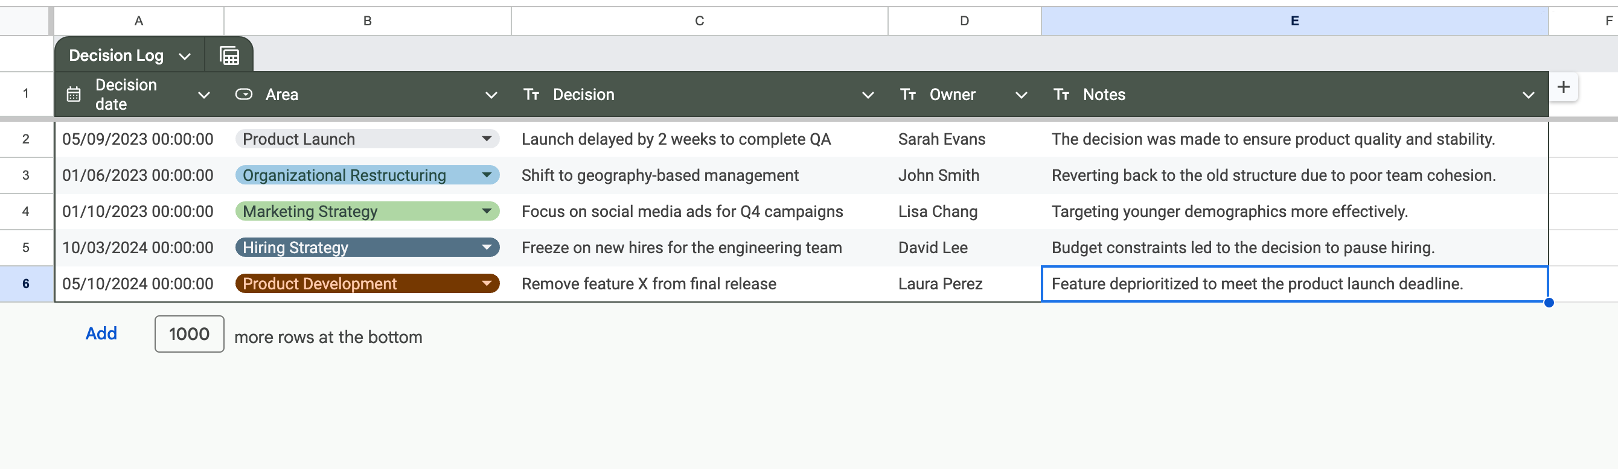Screen dimensions: 1618x469
Task: Open the Notes column options chevron
Action: (x=1528, y=95)
